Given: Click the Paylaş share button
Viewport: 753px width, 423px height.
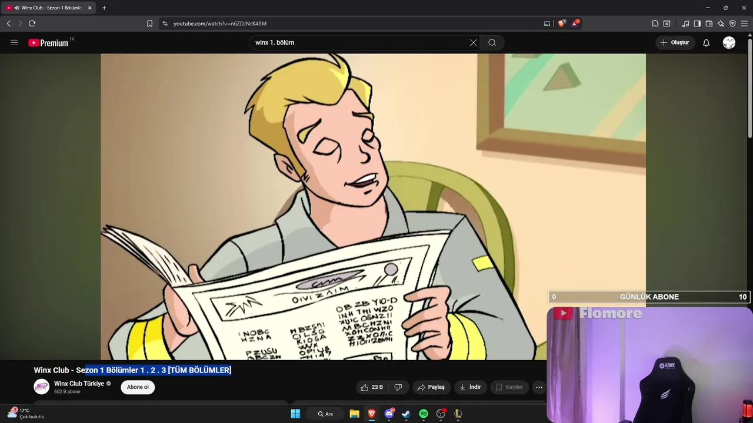Looking at the screenshot, I should [x=431, y=387].
